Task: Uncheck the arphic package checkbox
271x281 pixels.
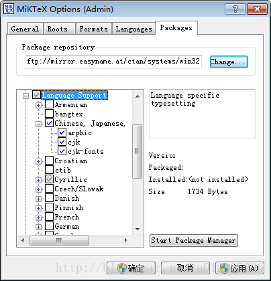Action: (x=62, y=132)
